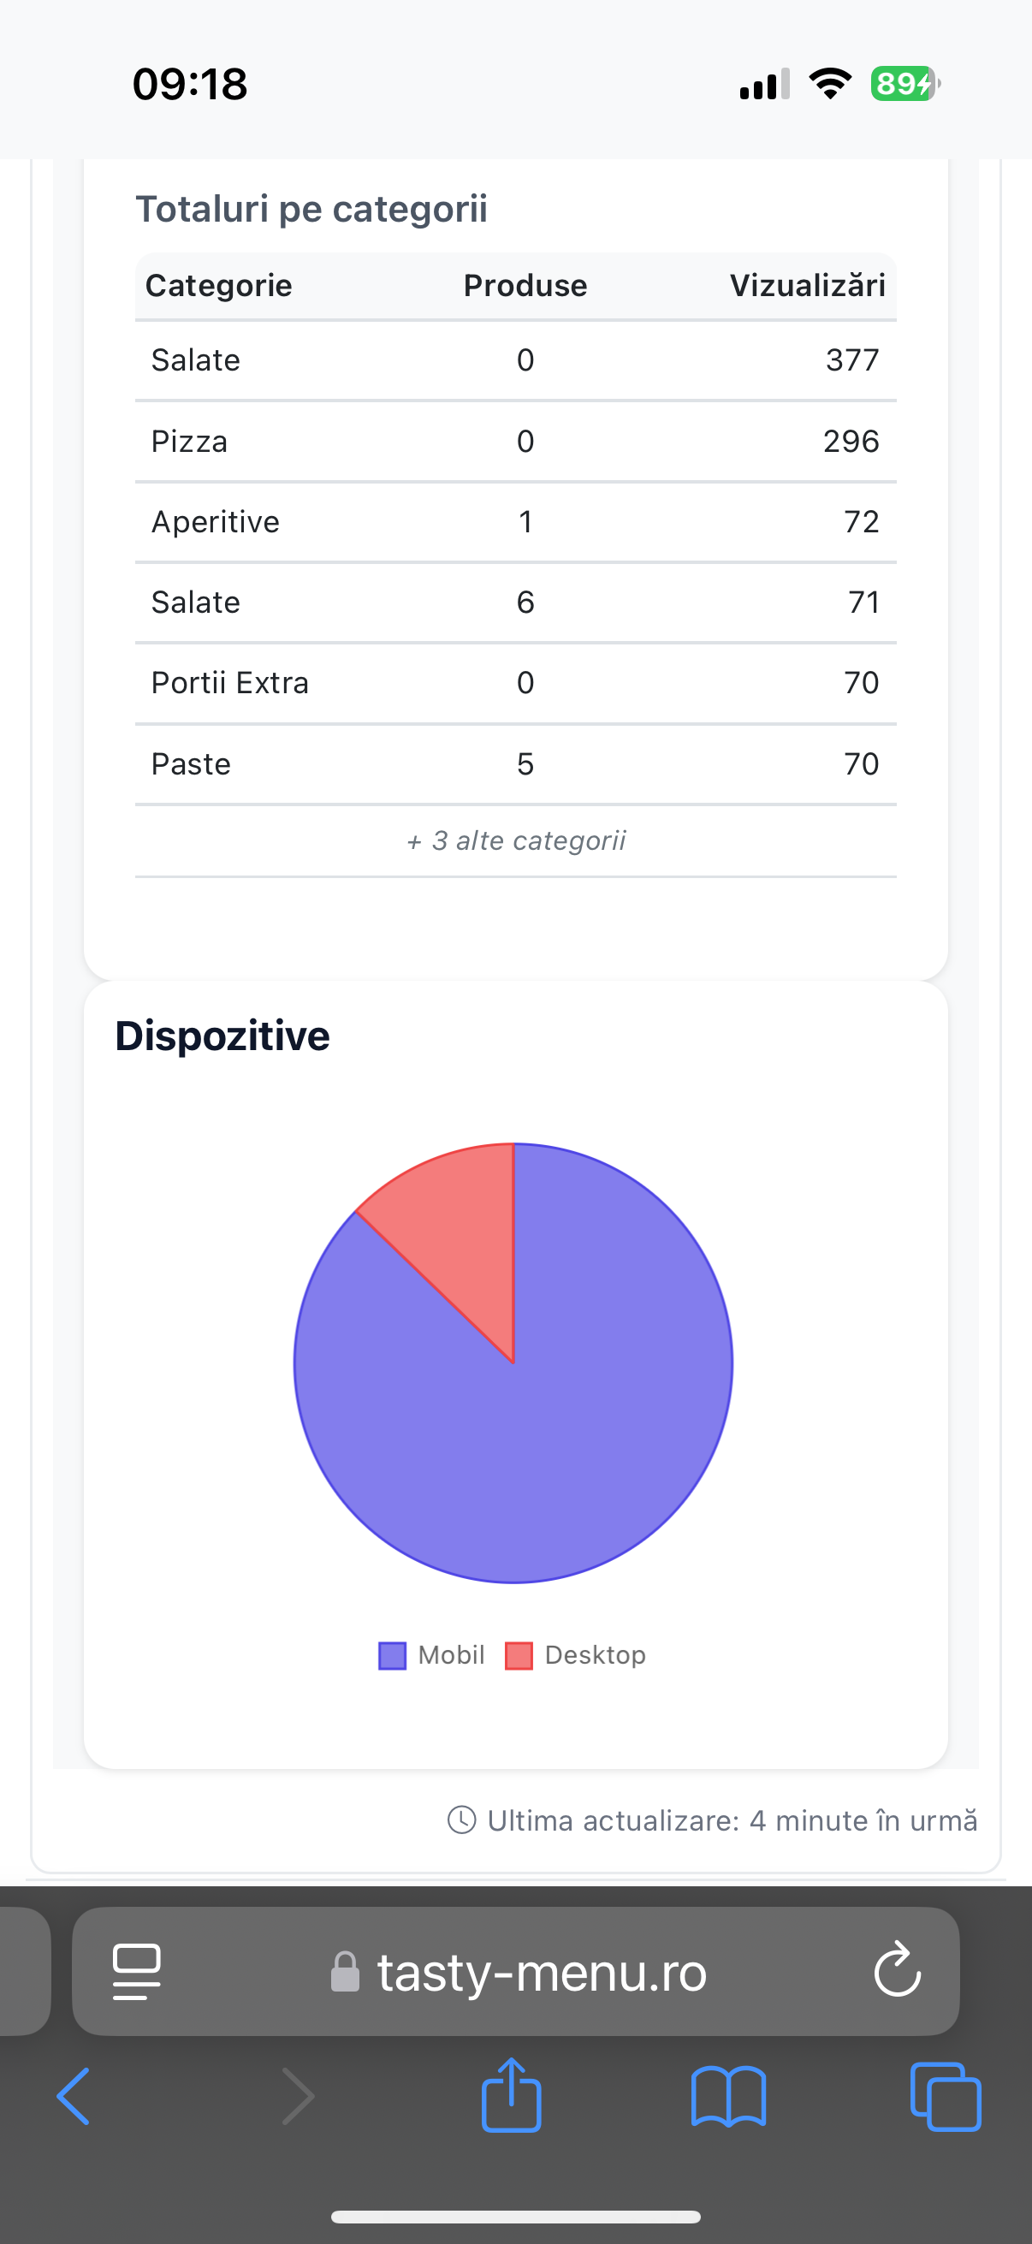The image size is (1032, 2244).
Task: Tap the Safari forward arrow
Action: (297, 2096)
